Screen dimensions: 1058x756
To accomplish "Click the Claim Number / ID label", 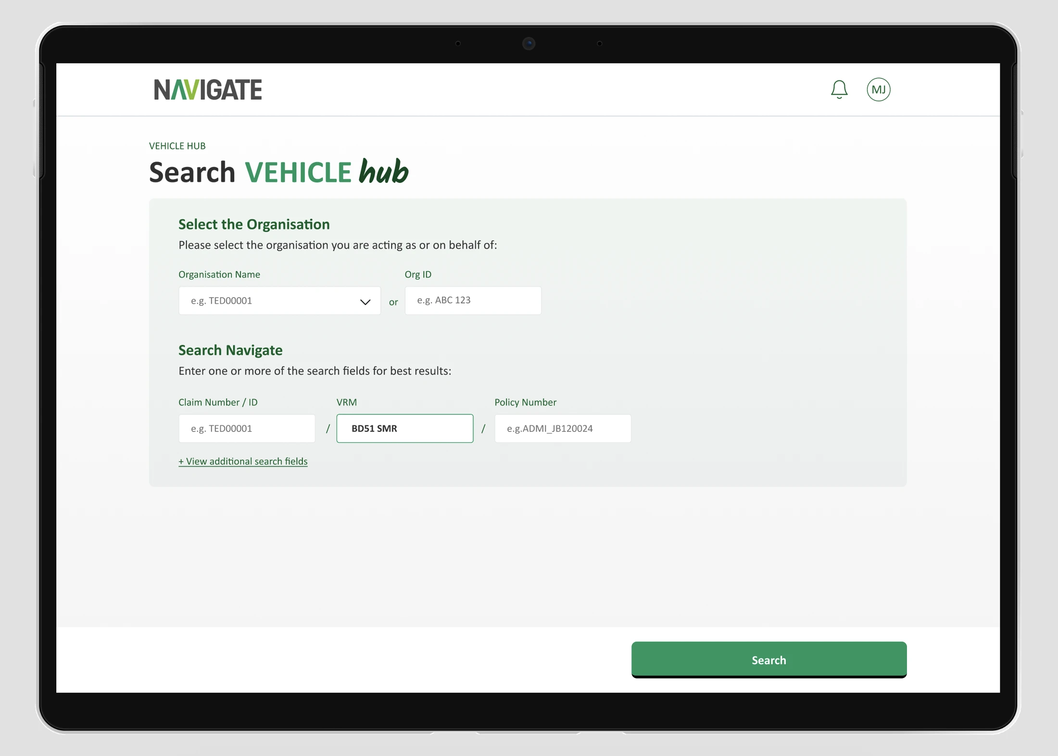I will [x=218, y=402].
